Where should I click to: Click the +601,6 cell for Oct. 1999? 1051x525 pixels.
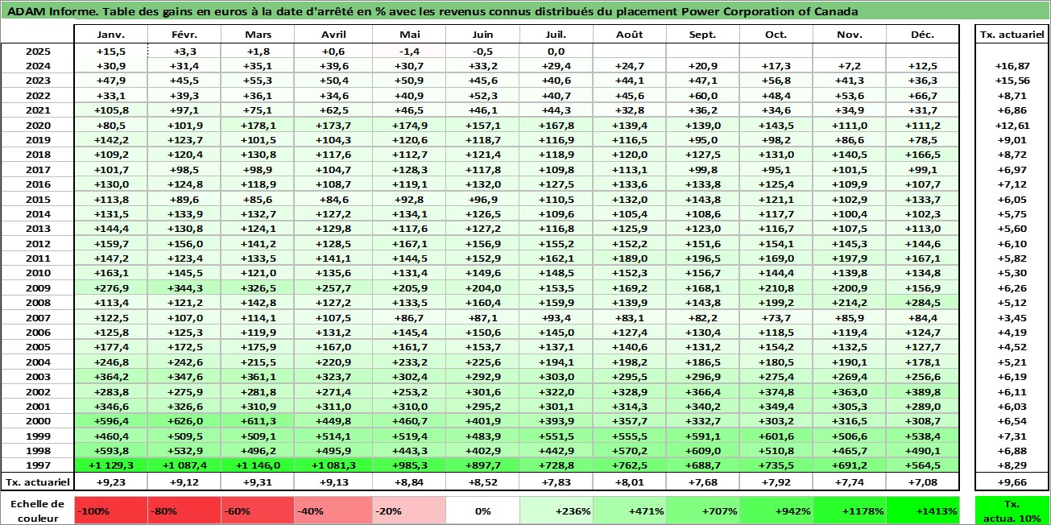tap(776, 436)
